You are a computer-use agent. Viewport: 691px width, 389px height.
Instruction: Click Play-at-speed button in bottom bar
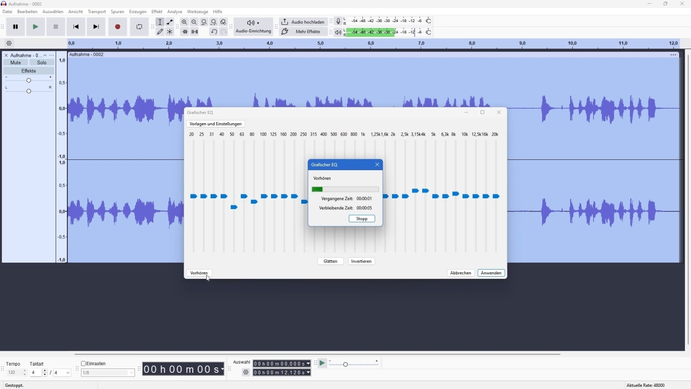pyautogui.click(x=323, y=364)
